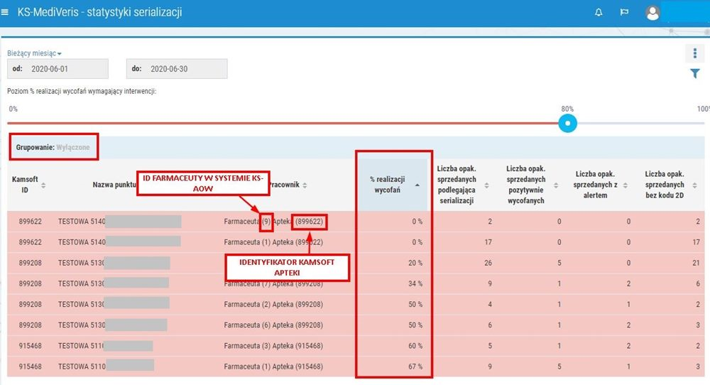Click the 'od' start date field

(58, 69)
